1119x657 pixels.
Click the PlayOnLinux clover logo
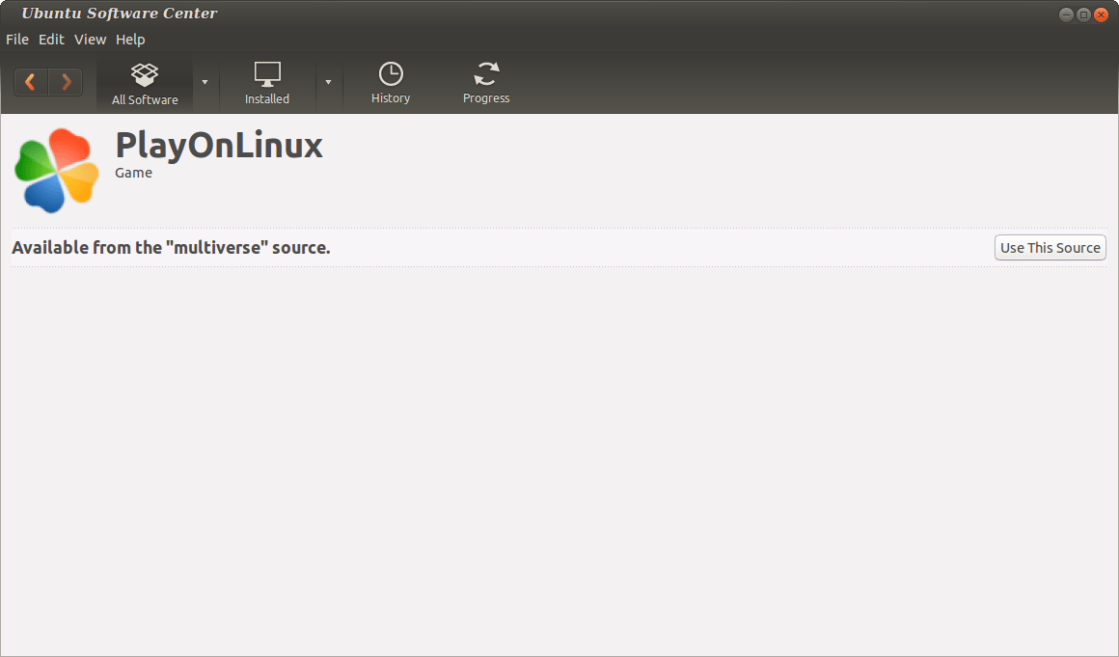tap(57, 170)
